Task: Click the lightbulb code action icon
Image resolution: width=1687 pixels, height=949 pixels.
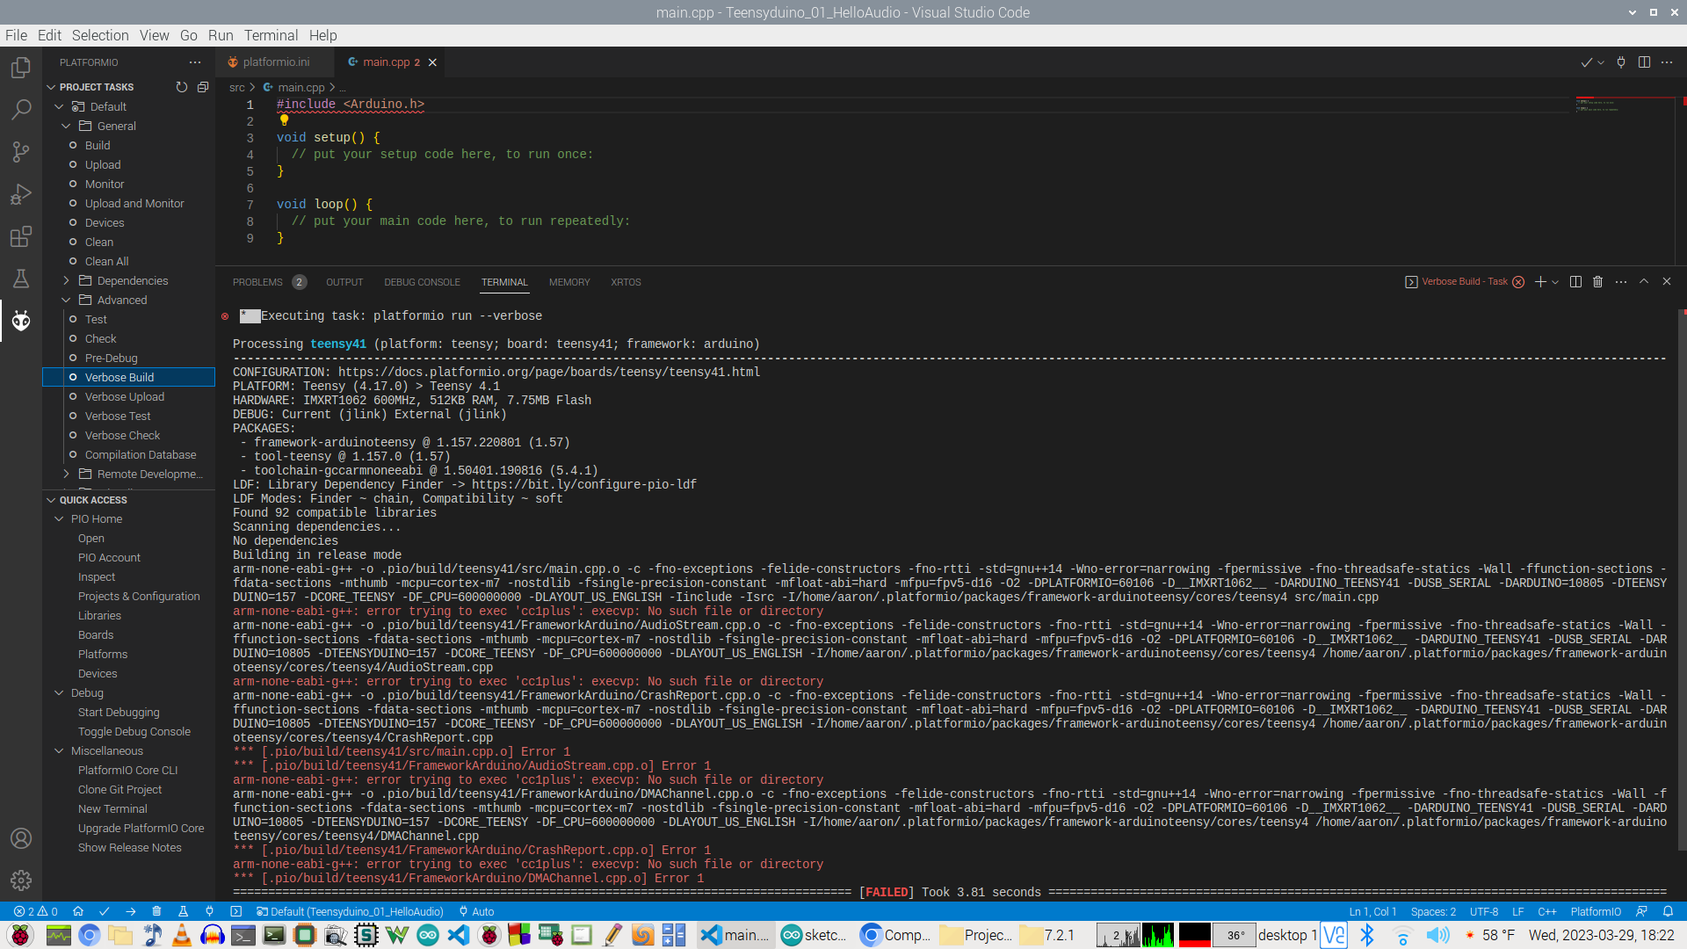Action: coord(284,120)
